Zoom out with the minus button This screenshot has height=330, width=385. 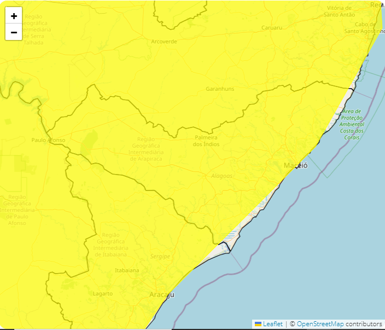click(14, 32)
